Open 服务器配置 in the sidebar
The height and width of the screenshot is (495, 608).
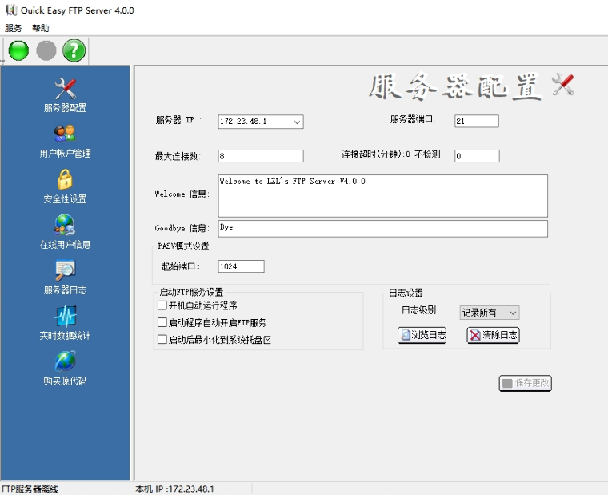(65, 95)
